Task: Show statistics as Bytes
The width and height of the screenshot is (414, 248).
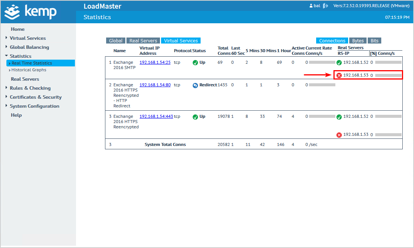Action: coord(358,41)
